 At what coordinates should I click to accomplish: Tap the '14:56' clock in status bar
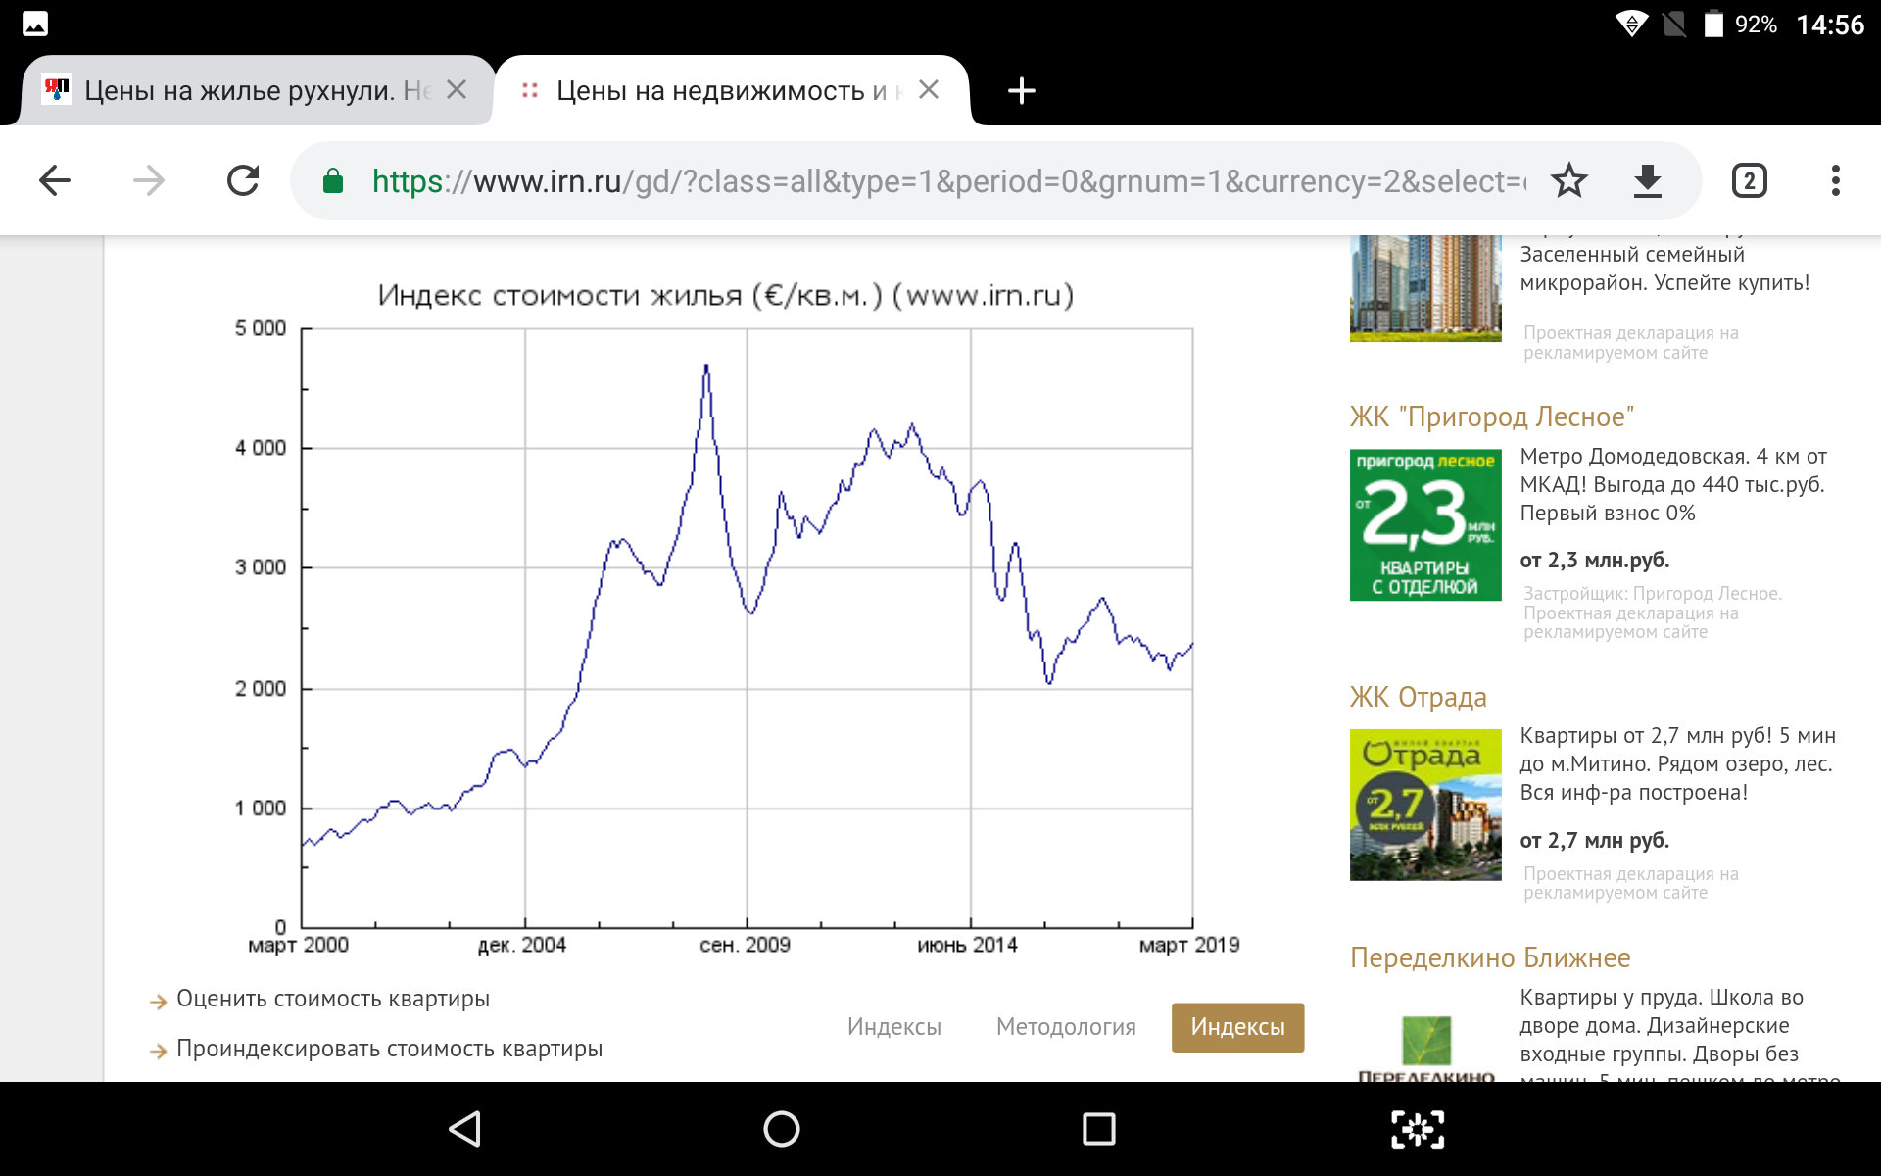pos(1830,24)
